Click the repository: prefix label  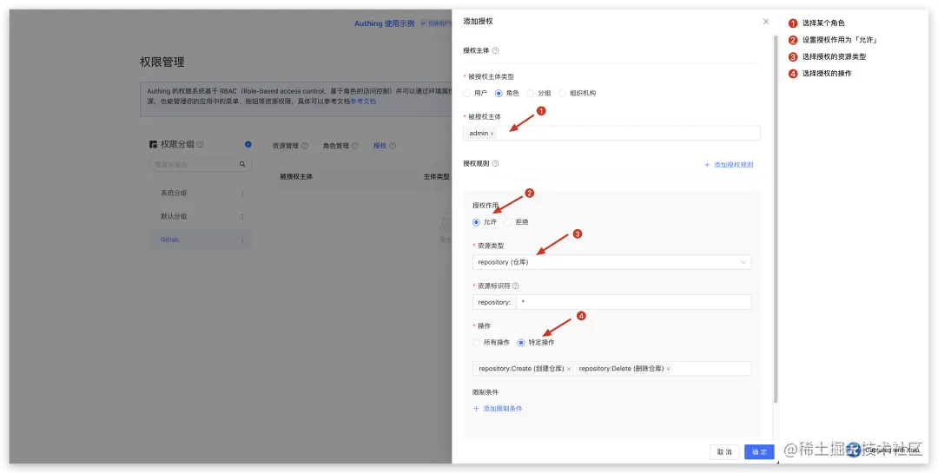click(x=494, y=302)
